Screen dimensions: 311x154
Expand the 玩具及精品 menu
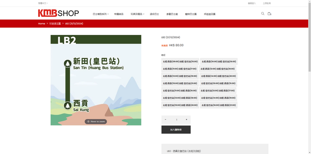click(x=138, y=14)
